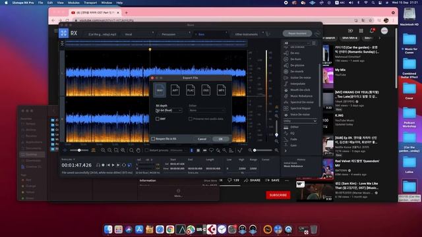The width and height of the screenshot is (422, 237).
Task: Click SHARE under the YouTube video
Action: coord(252,180)
